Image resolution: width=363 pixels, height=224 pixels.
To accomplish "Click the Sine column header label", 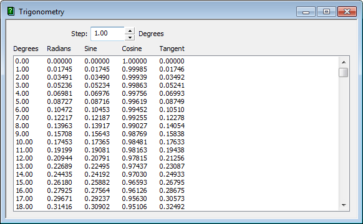I will [x=90, y=49].
